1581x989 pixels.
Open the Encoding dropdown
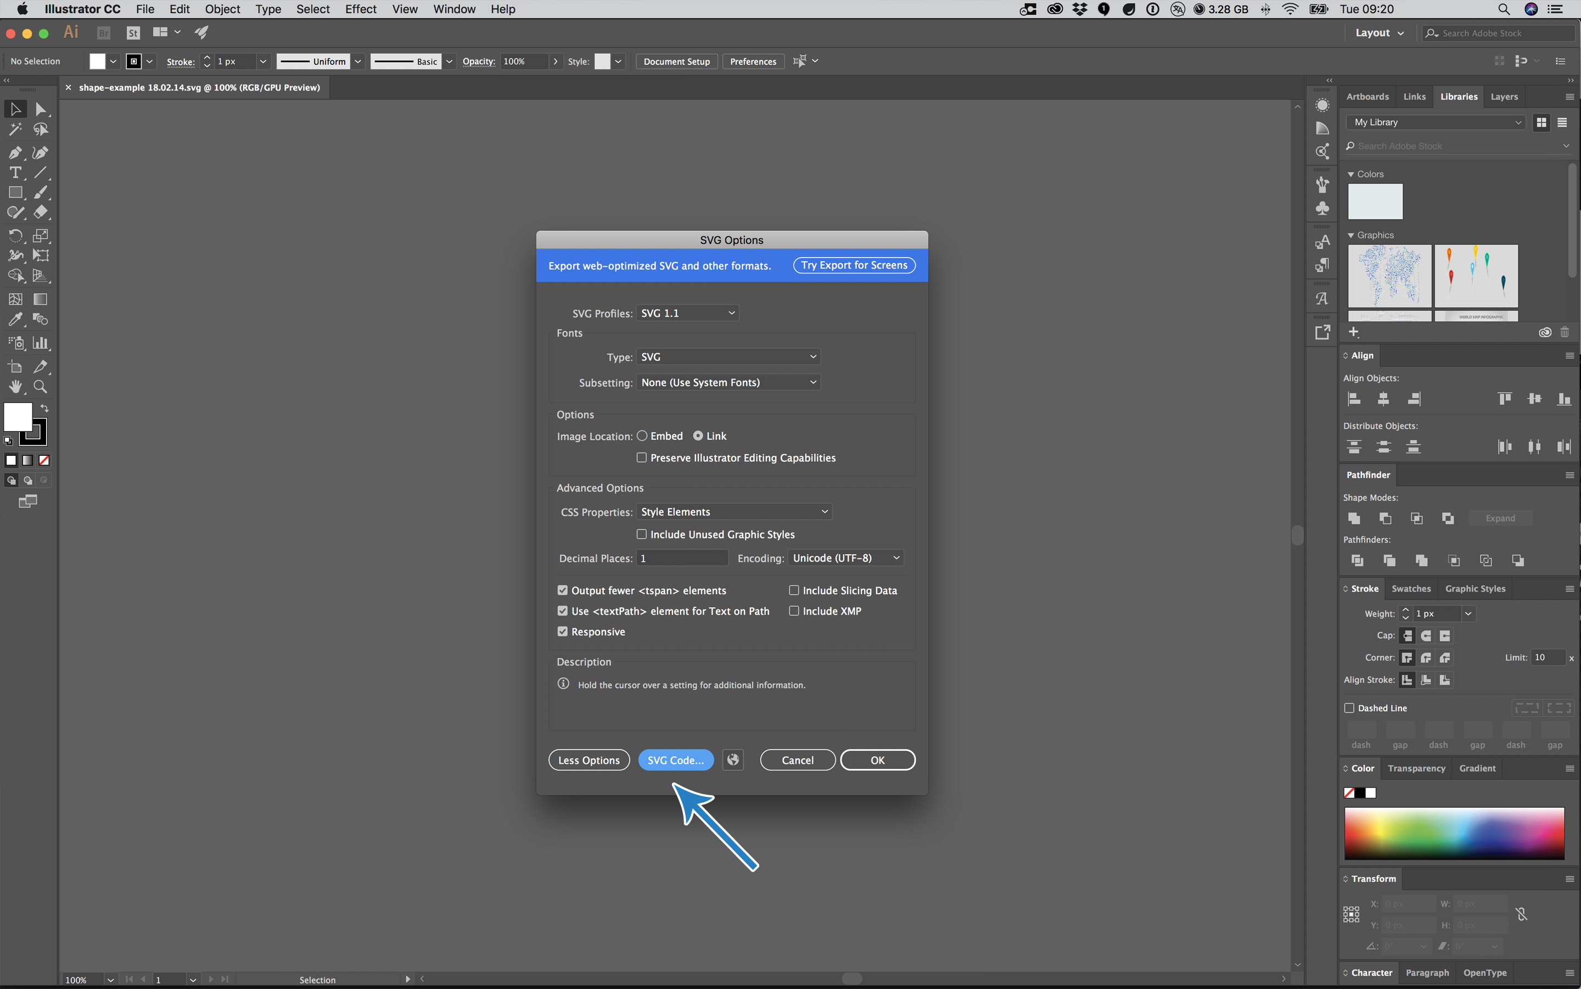[846, 558]
